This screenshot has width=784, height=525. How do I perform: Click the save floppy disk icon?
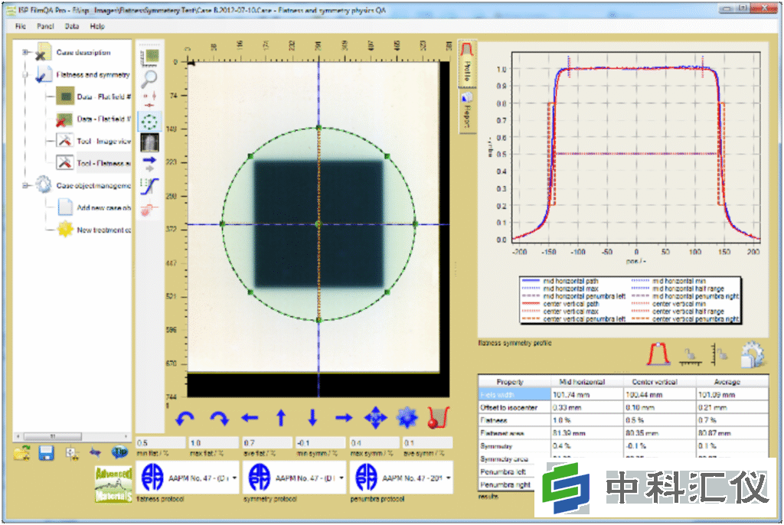pyautogui.click(x=46, y=453)
